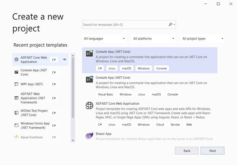Open the All project types dropdown
This screenshot has height=165, width=237.
[202, 39]
